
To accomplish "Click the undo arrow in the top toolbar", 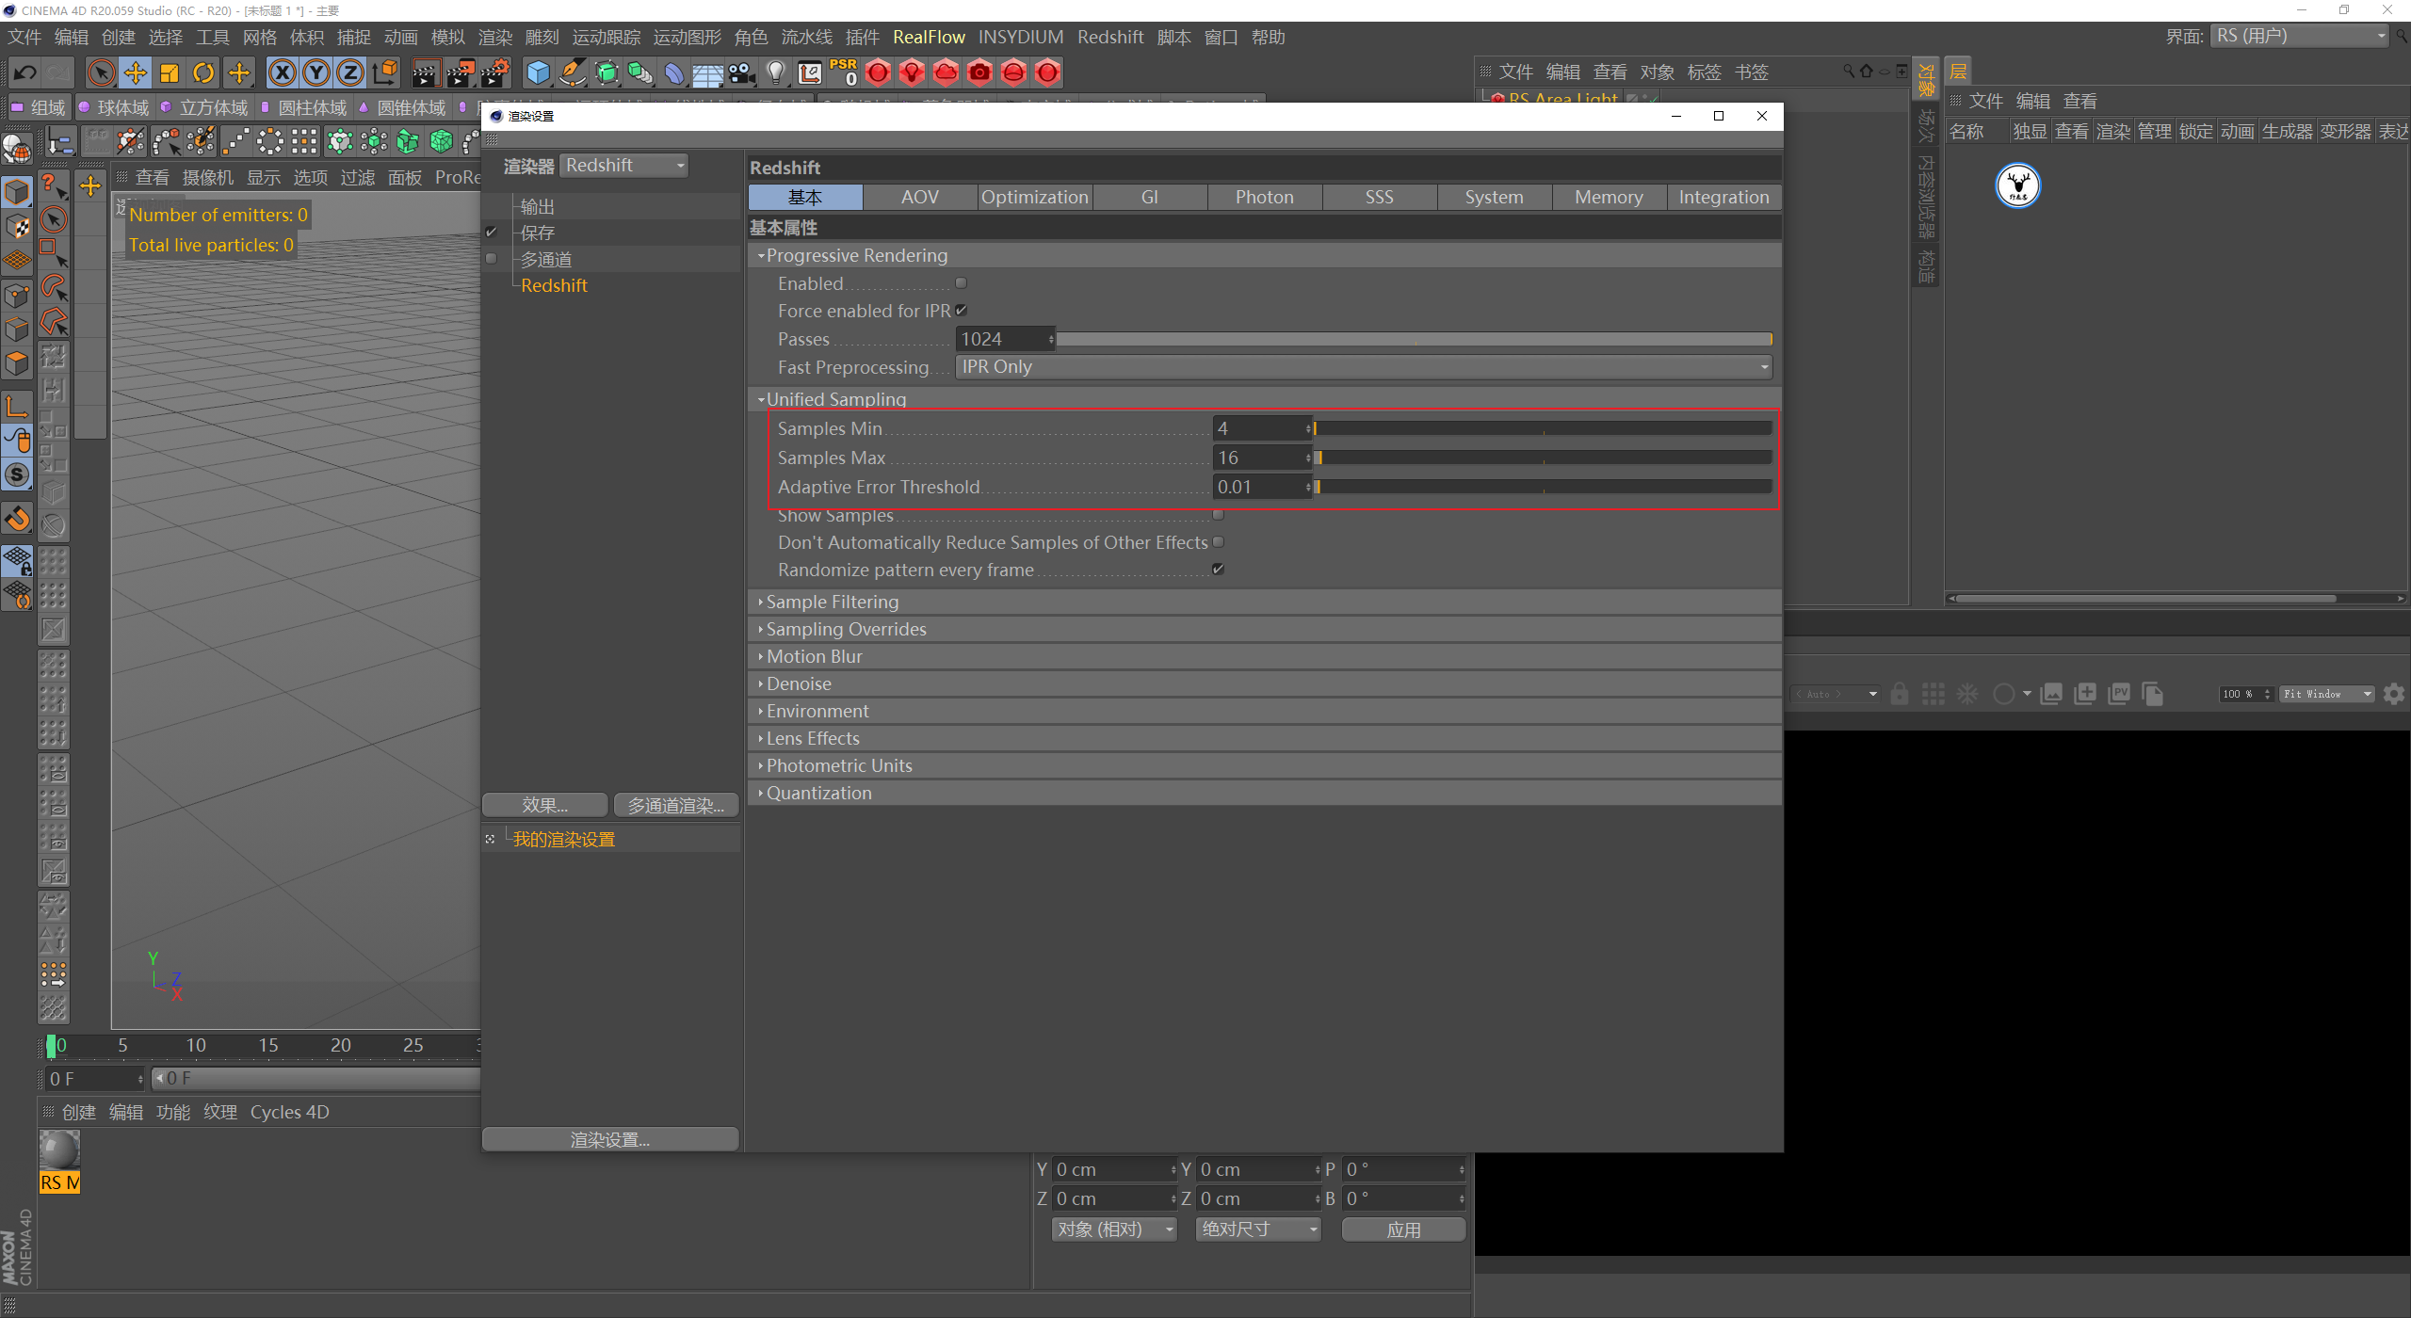I will [x=24, y=72].
